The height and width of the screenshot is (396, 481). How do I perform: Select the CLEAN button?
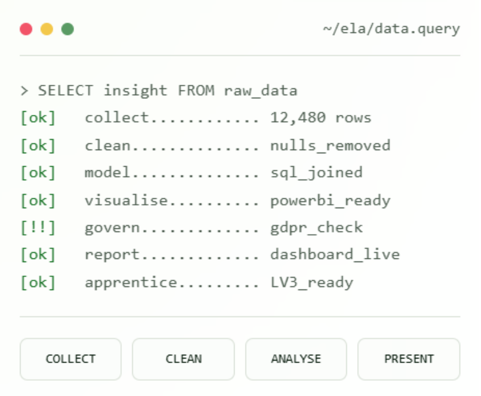click(183, 359)
